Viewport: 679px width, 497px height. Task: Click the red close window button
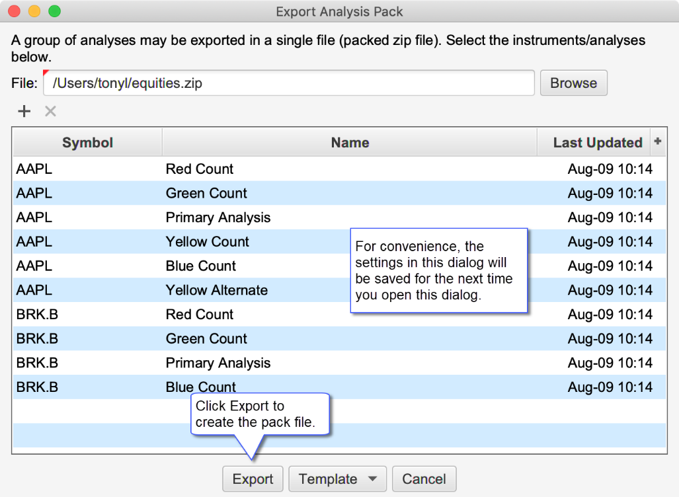pyautogui.click(x=15, y=11)
